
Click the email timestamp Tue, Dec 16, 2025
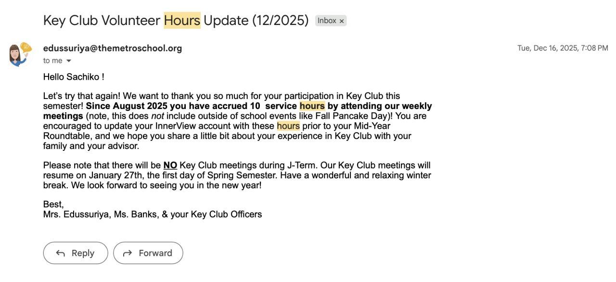[563, 48]
